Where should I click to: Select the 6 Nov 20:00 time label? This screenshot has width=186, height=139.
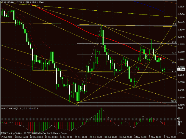point(170,137)
